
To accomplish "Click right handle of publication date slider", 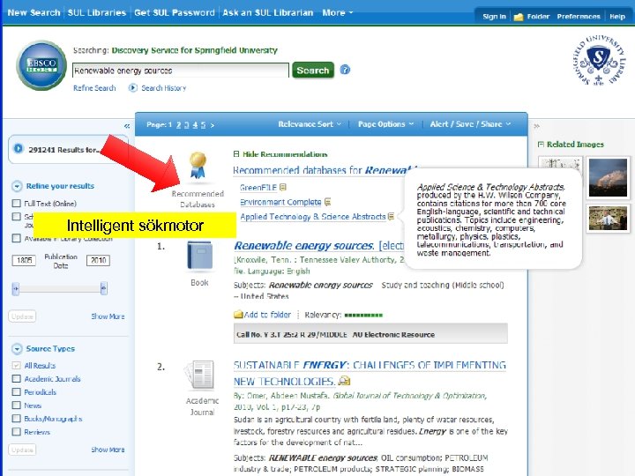I will (x=104, y=288).
